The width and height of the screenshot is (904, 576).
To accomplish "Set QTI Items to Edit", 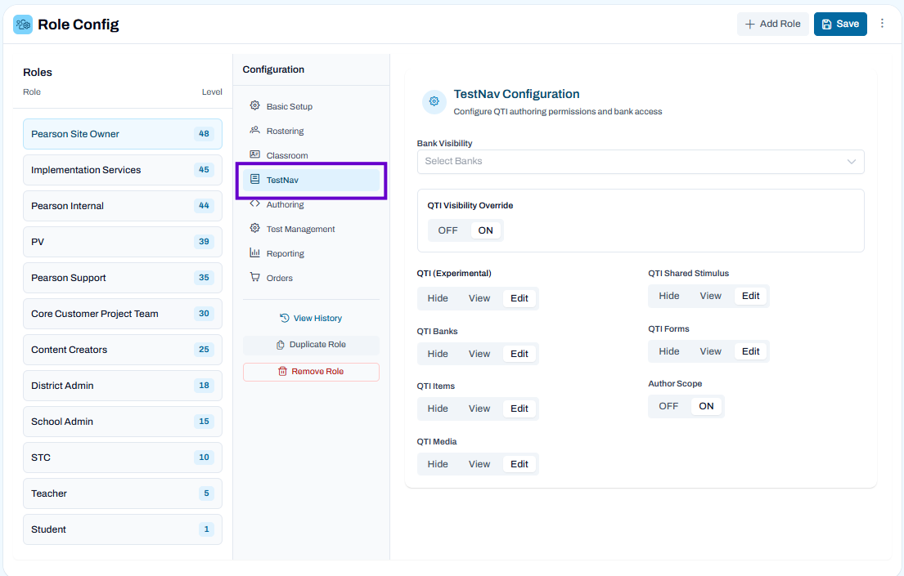I will point(519,409).
